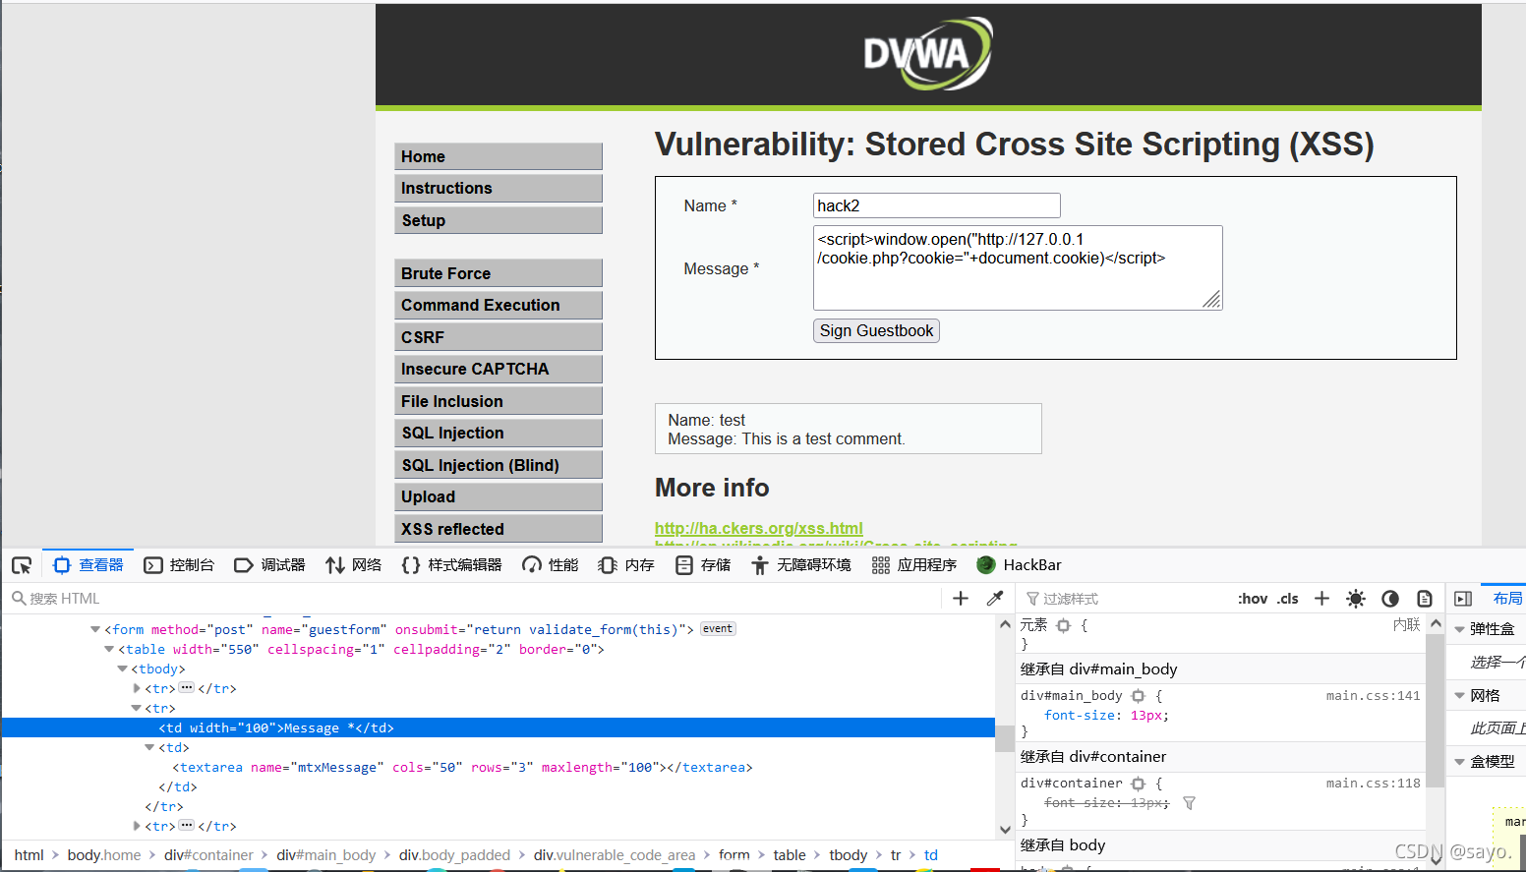Click the Sign Guestbook button

pos(876,330)
